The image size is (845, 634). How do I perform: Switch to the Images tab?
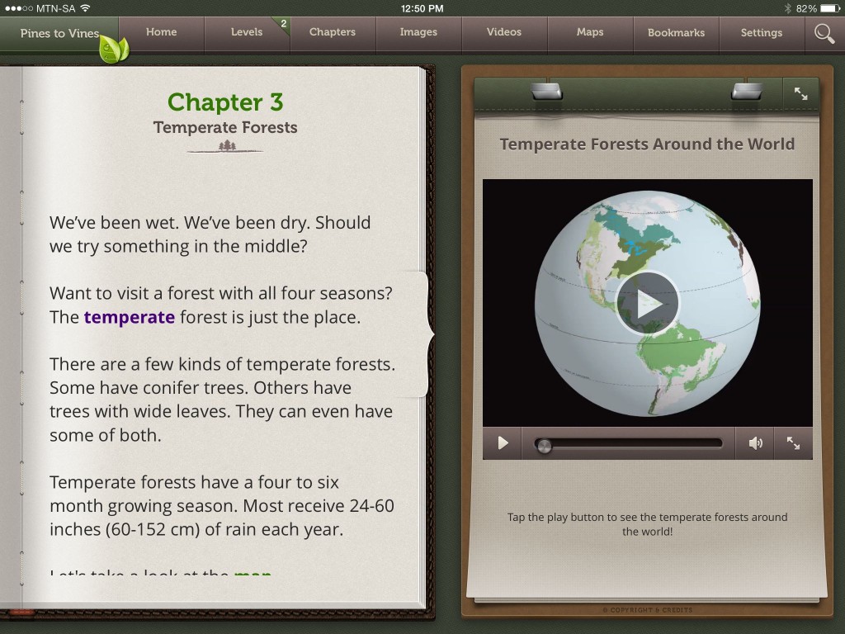[x=418, y=32]
